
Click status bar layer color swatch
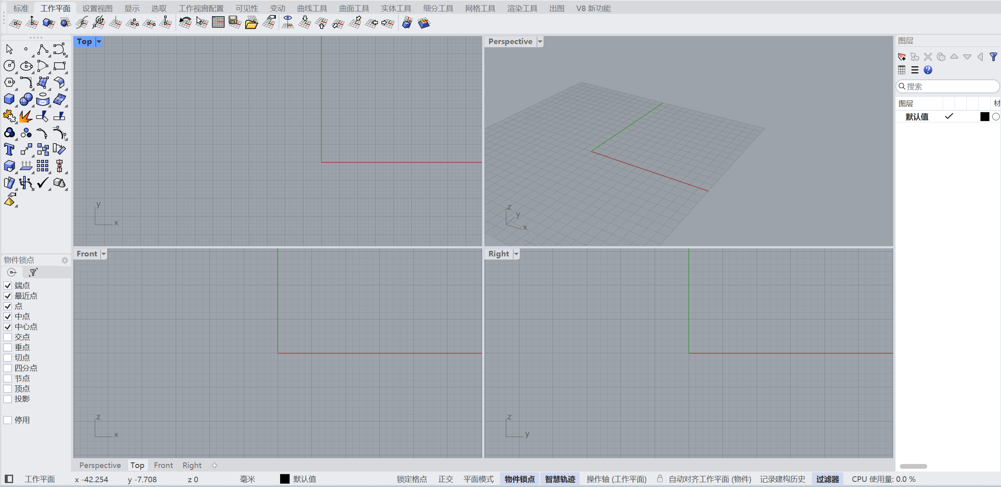pos(285,479)
